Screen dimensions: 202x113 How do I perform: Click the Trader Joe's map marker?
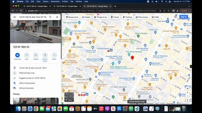coord(155,33)
